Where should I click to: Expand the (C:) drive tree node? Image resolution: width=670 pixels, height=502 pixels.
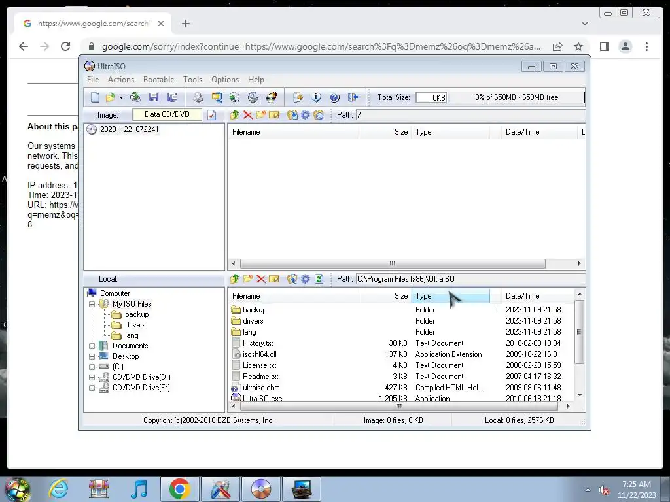pyautogui.click(x=92, y=367)
